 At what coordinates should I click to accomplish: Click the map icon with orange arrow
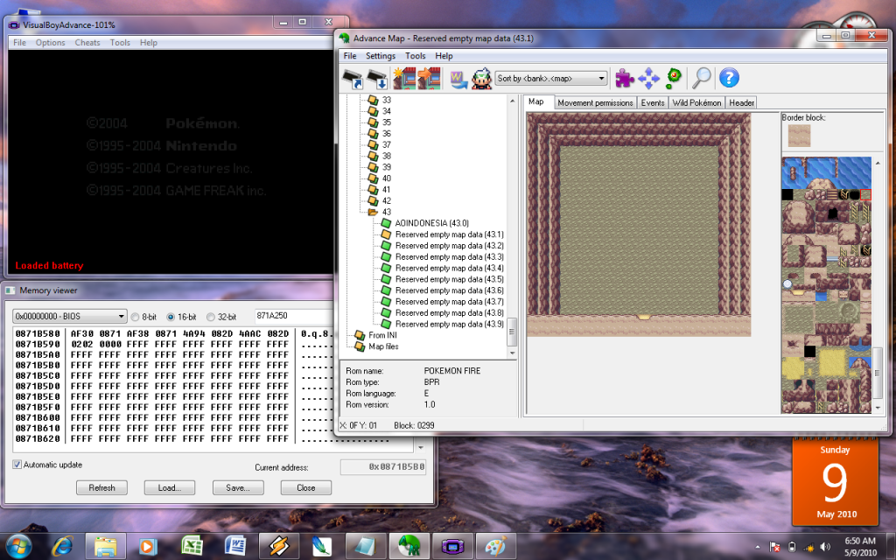pyautogui.click(x=429, y=78)
